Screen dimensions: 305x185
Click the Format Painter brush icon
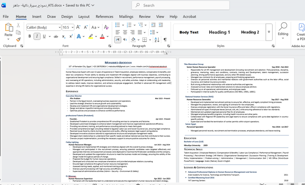coord(19,40)
